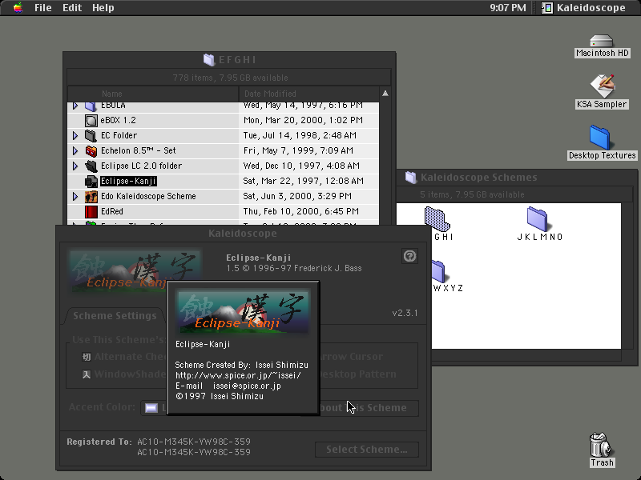Toggle sort order arrow in EFGHI window
641x480 pixels.
tap(385, 94)
